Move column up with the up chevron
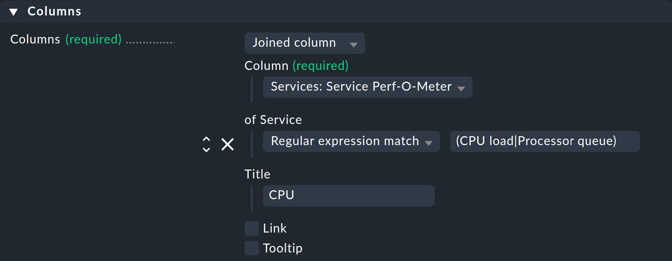Viewport: 672px width, 261px height. click(x=206, y=139)
